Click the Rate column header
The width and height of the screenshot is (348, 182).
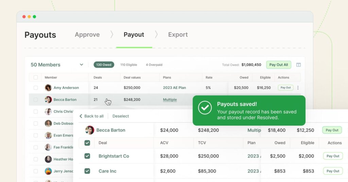tap(209, 77)
